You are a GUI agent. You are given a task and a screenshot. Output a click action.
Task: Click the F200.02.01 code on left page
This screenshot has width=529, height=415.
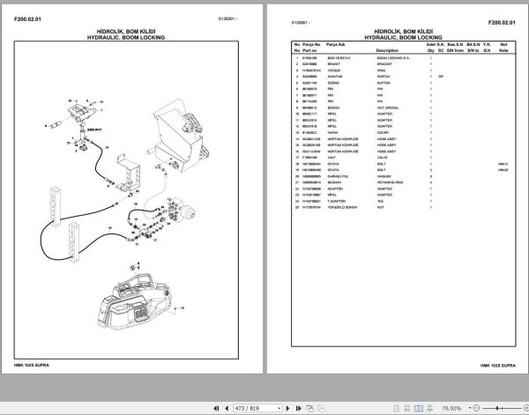(27, 19)
